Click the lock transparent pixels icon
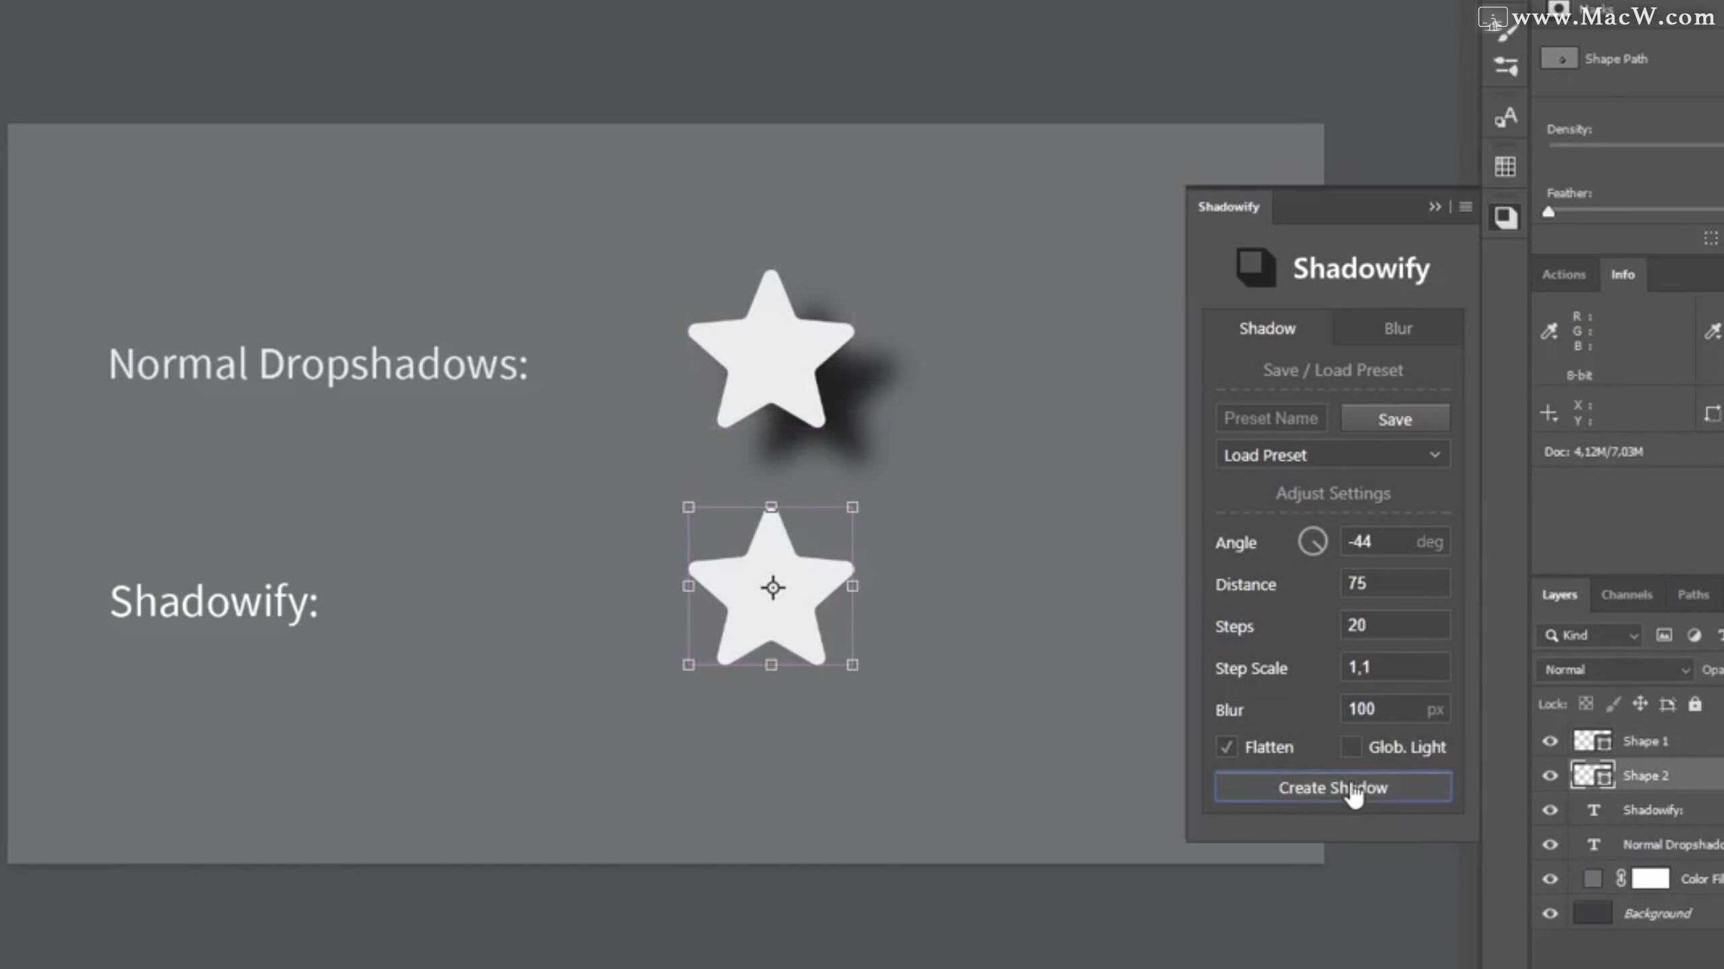 [1587, 704]
